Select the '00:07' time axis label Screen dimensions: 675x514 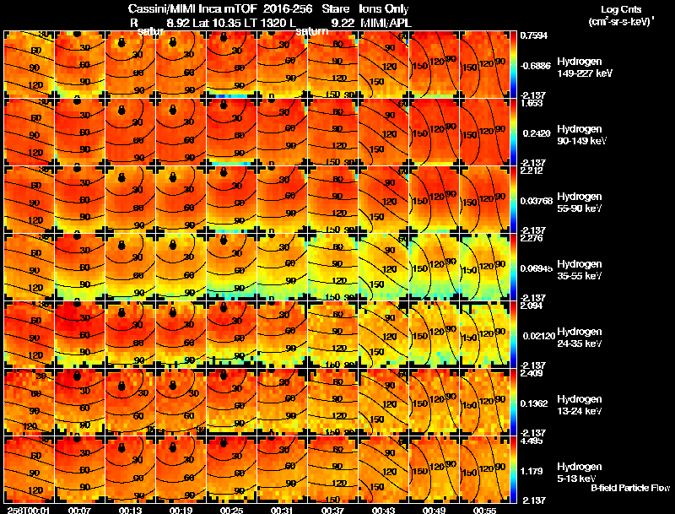79,510
